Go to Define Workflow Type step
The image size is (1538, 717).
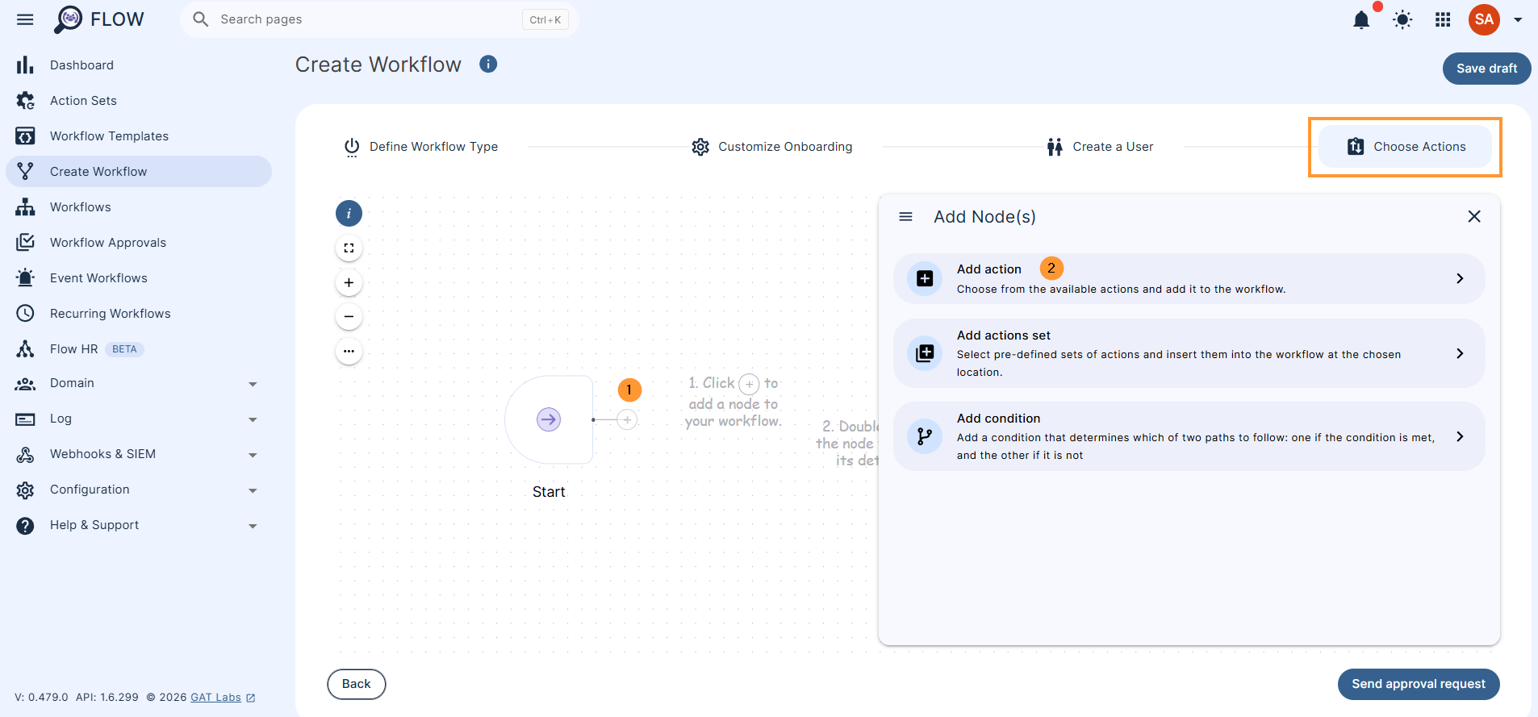[420, 147]
